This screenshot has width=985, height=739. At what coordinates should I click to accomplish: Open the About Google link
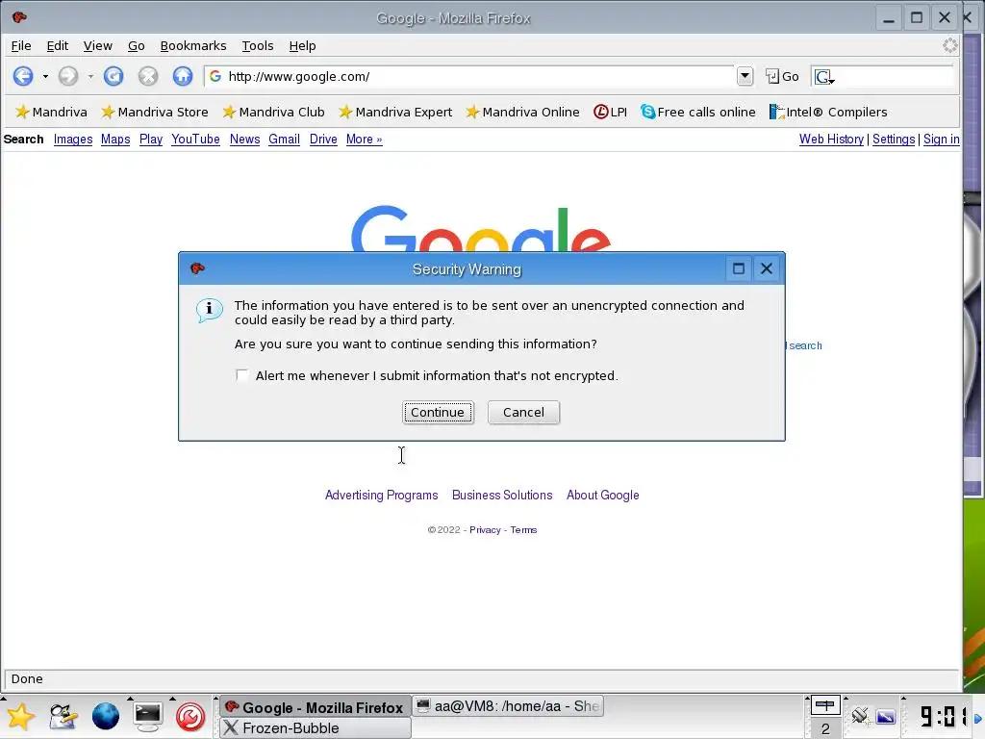point(602,496)
